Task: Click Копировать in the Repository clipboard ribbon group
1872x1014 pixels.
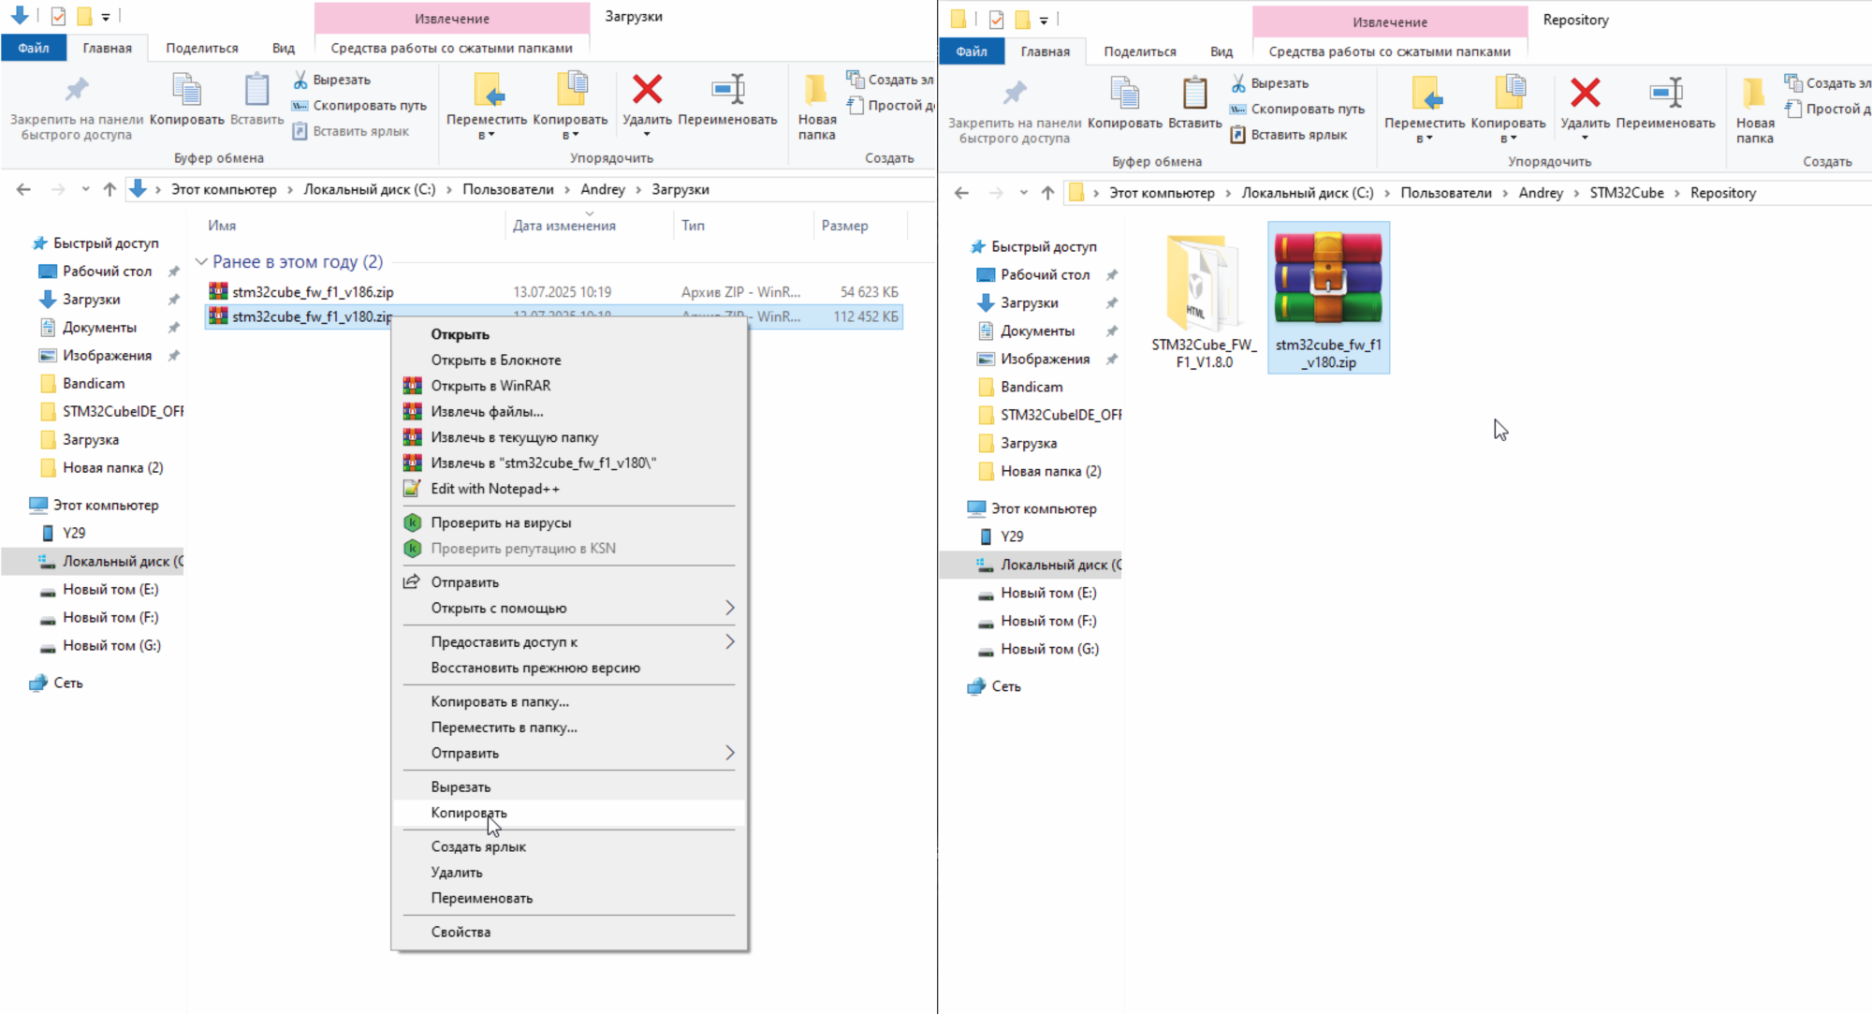Action: click(x=1125, y=104)
